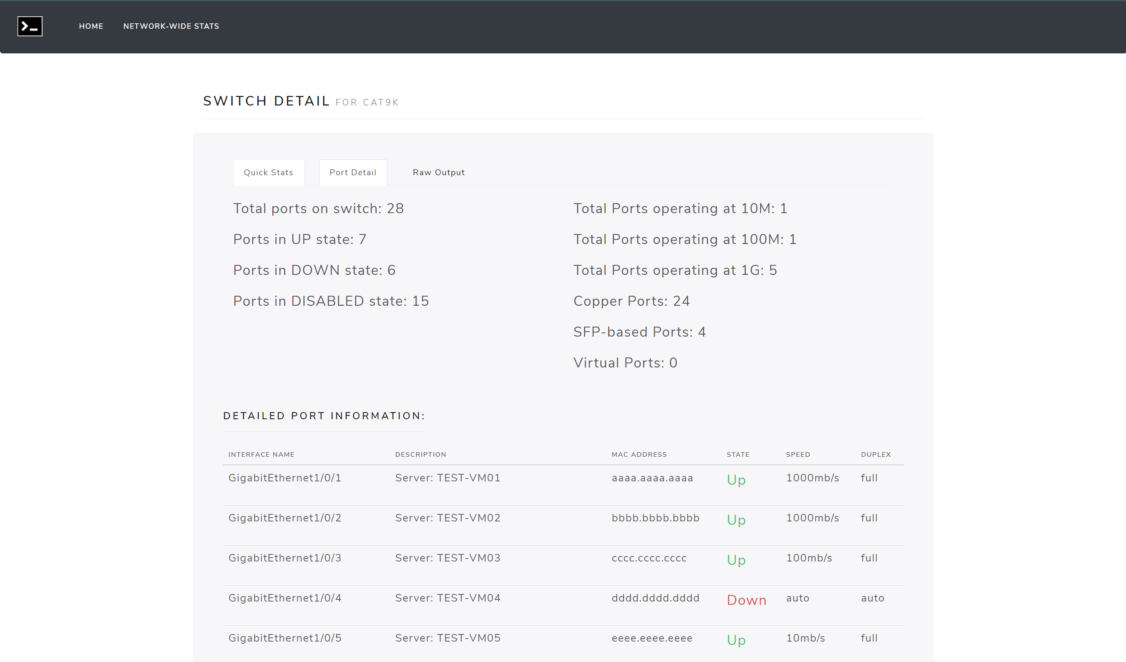Click the Up state for GigabitEthernet1/0/1
Viewport: 1126px width, 662px height.
(x=736, y=481)
